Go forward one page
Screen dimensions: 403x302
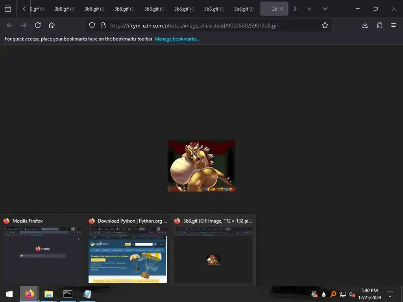click(24, 26)
